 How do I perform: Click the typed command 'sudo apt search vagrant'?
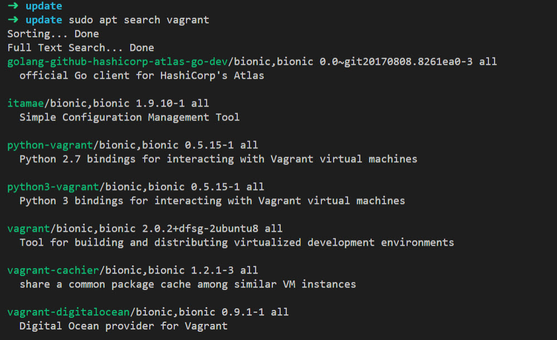coord(139,20)
